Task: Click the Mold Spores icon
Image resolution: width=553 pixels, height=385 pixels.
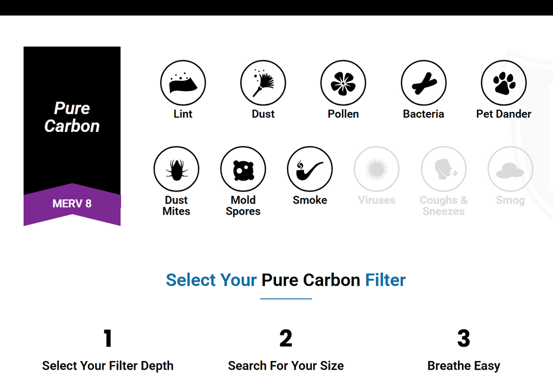Action: (x=243, y=169)
